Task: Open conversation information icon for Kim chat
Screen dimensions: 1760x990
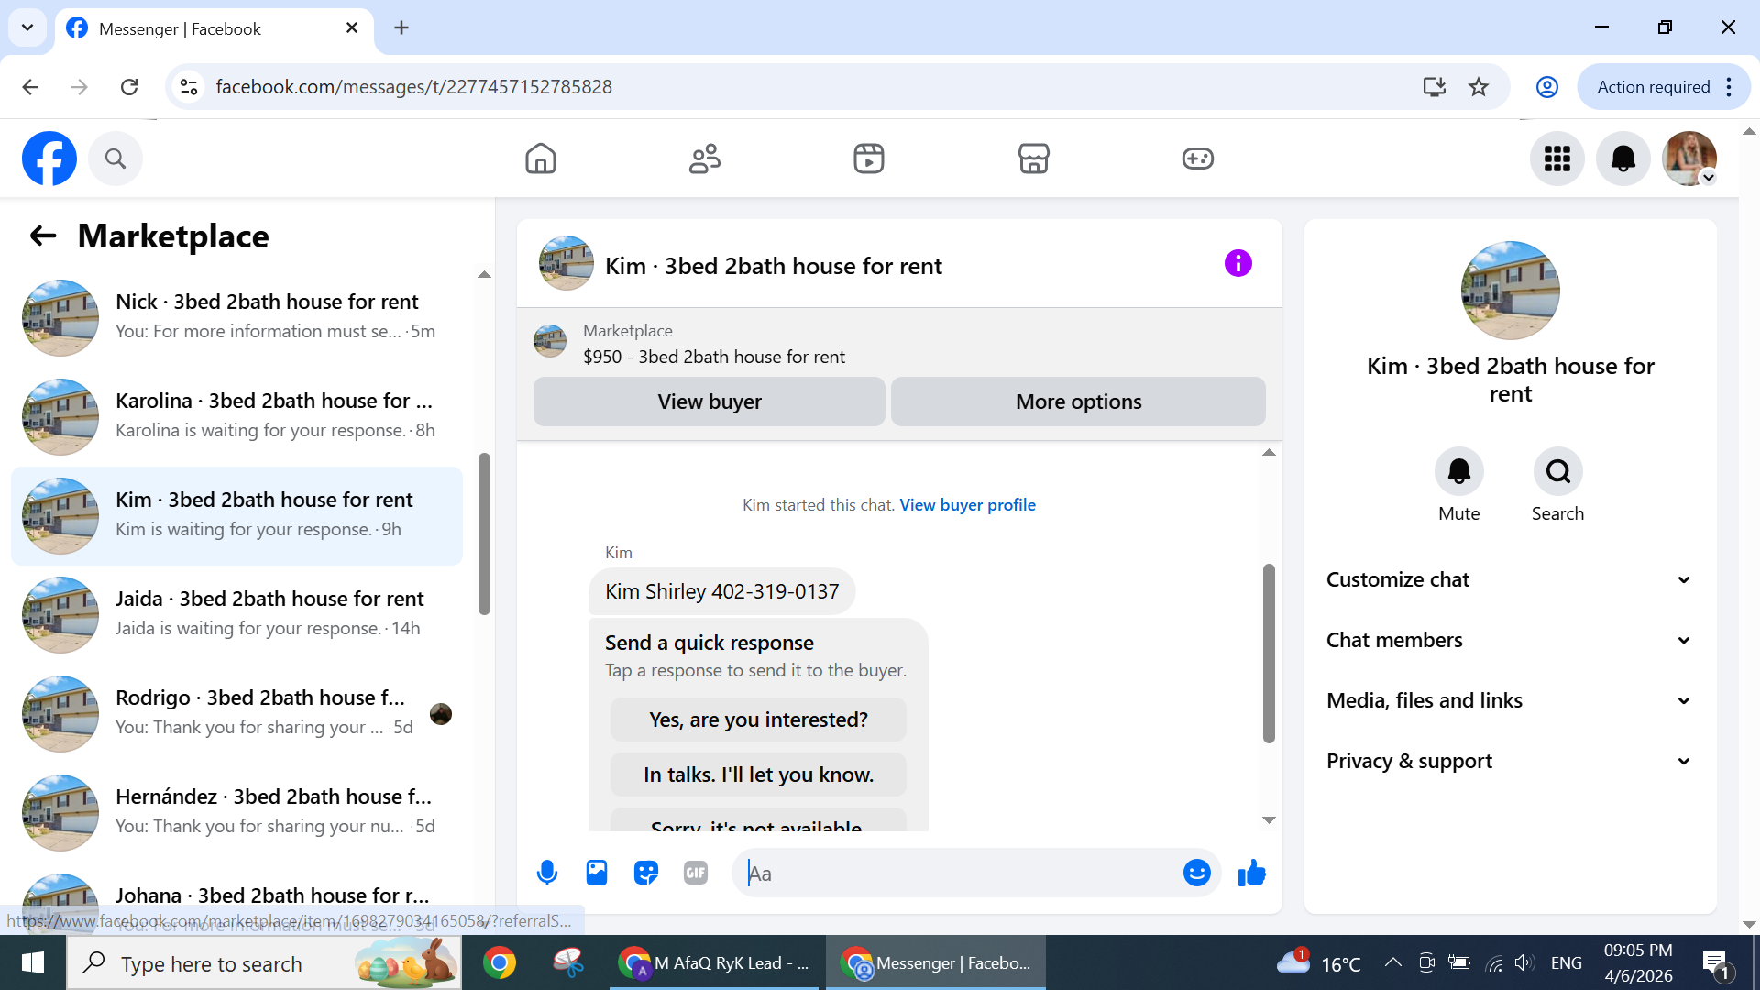Action: click(x=1238, y=263)
